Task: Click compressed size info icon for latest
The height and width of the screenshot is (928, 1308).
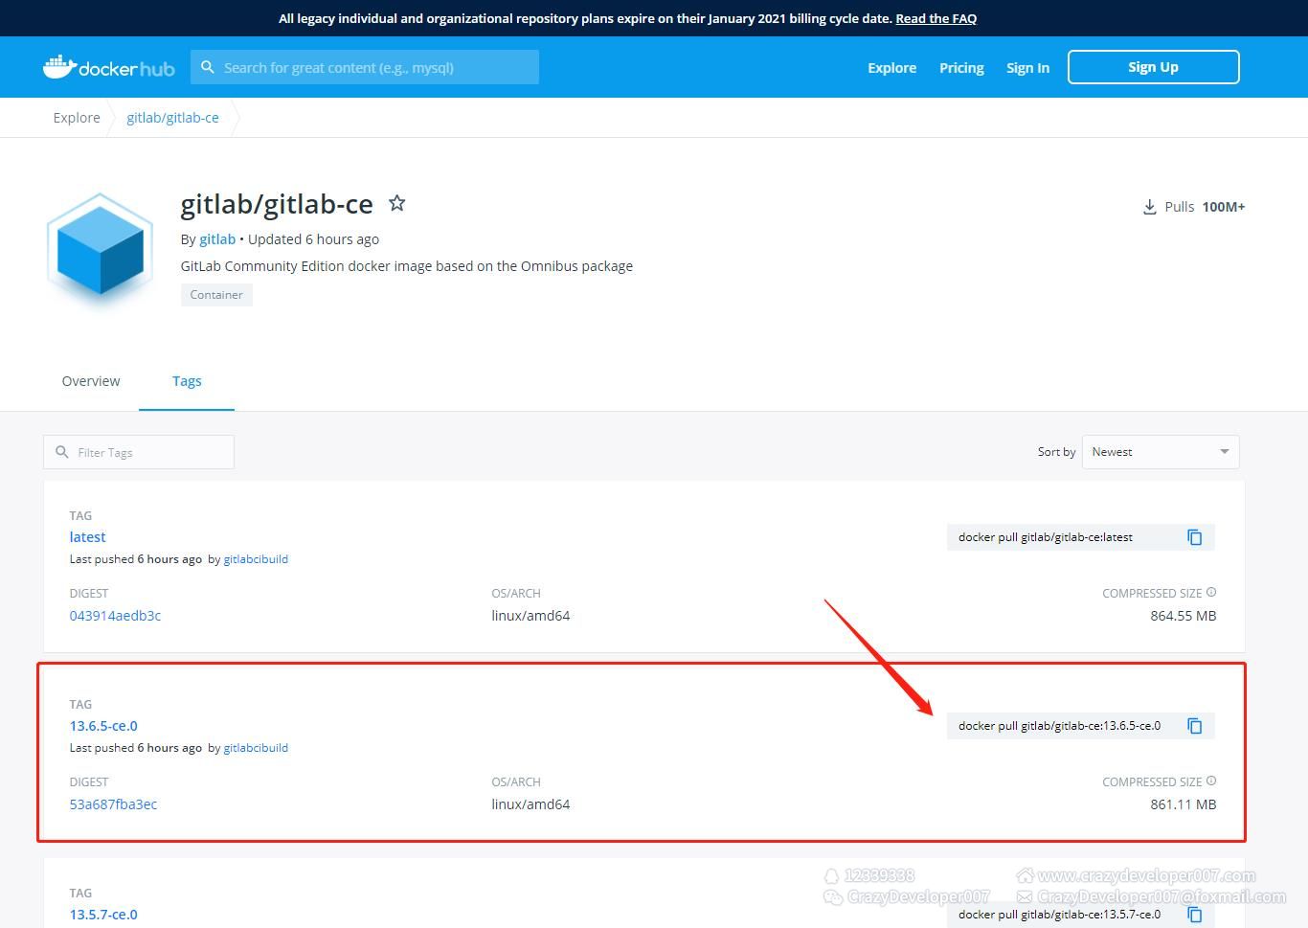Action: coord(1211,592)
